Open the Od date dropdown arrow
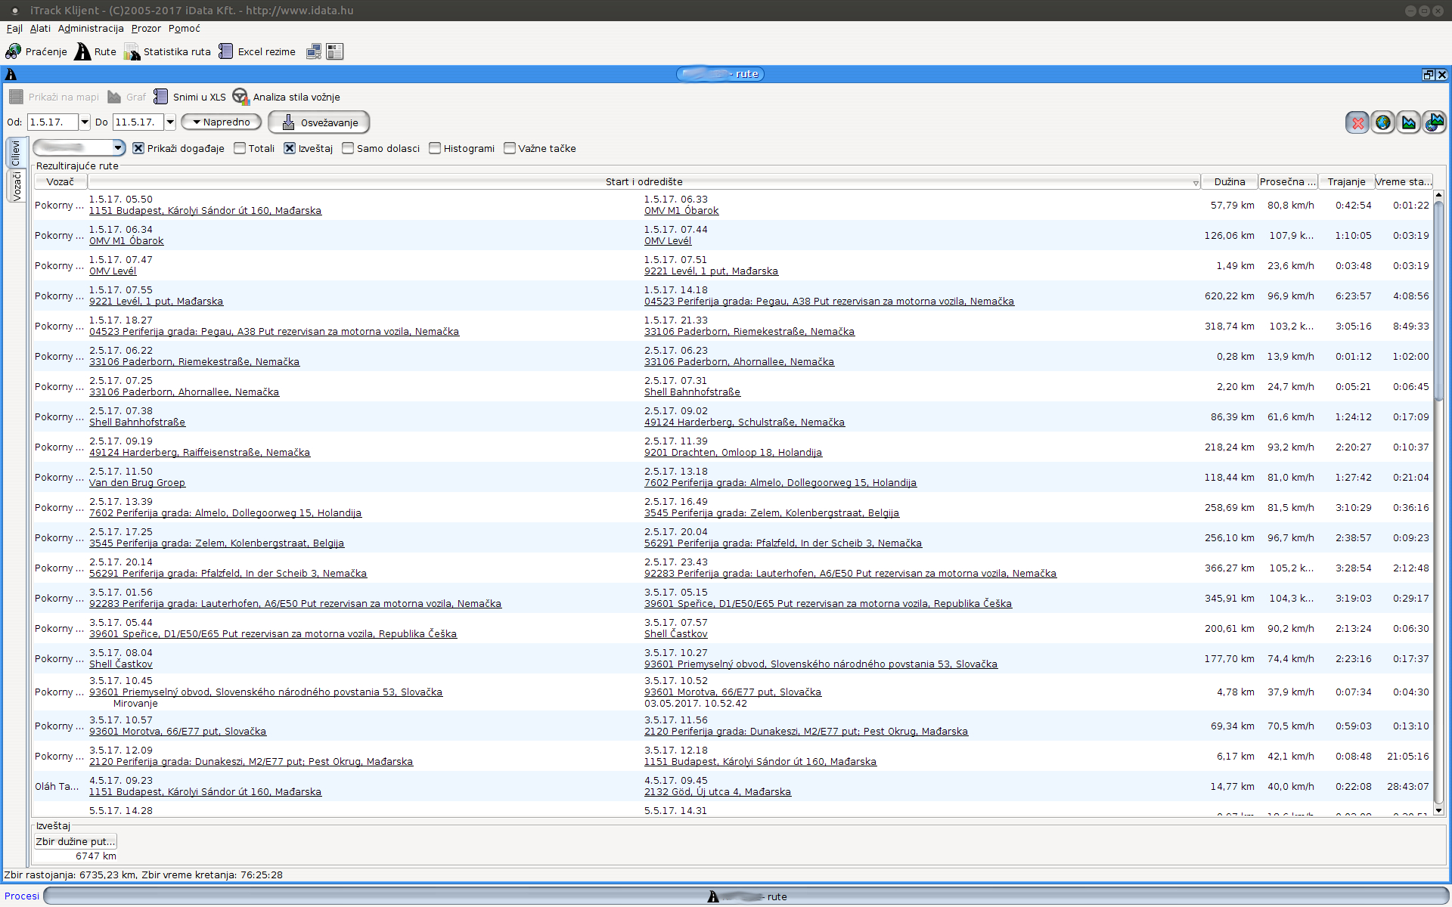This screenshot has width=1452, height=907. (x=85, y=122)
